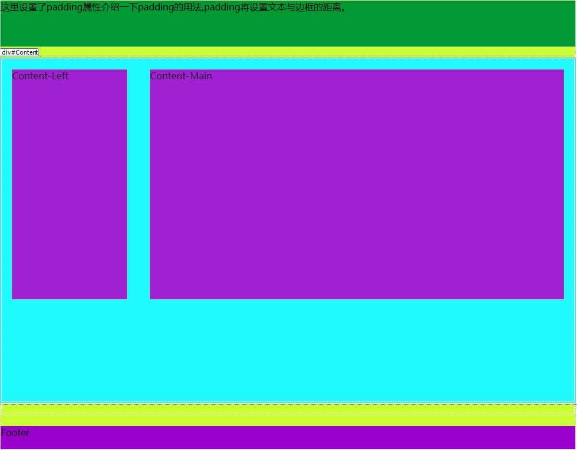
Task: Click the Chinese padding description text in header
Action: (174, 7)
